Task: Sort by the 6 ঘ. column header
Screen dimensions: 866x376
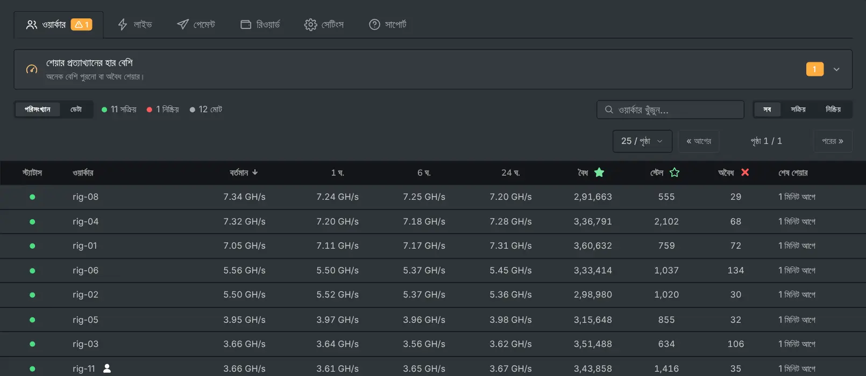Action: [424, 173]
